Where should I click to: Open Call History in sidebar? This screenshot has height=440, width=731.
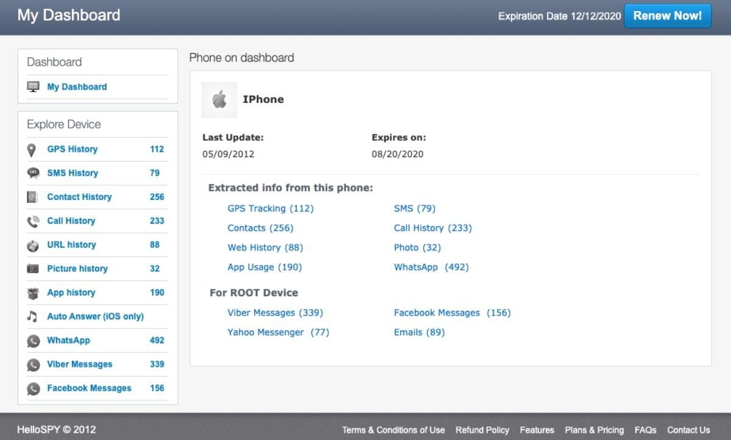[71, 221]
